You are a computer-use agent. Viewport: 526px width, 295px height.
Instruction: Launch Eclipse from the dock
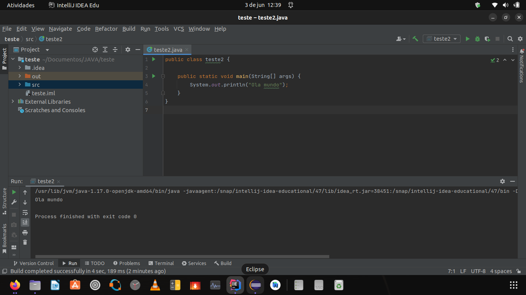pos(255,285)
